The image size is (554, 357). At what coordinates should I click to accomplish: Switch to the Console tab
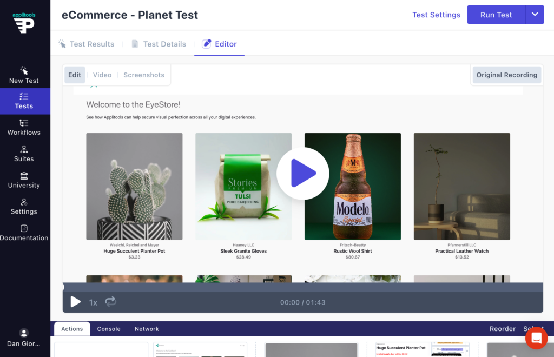pos(109,329)
